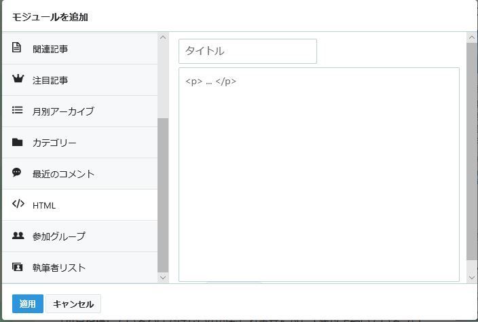Cancel the dialog with キャンセル
The height and width of the screenshot is (322, 478).
[73, 304]
